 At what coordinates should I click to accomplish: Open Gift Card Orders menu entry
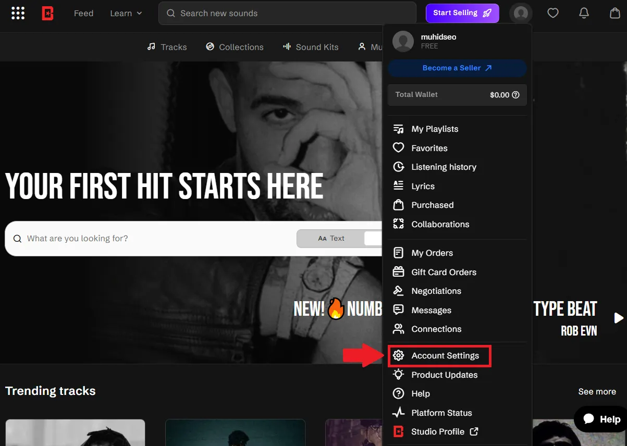[444, 272]
